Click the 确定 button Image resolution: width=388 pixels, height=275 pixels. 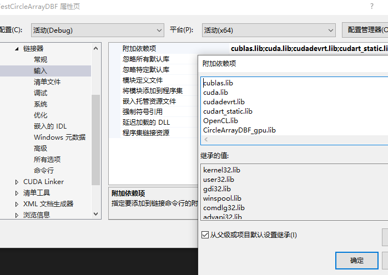[x=356, y=261]
